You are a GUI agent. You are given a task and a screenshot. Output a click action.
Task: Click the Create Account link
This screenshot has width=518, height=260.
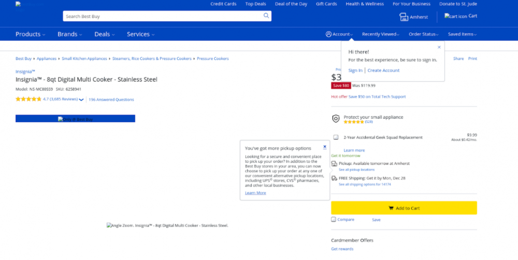tap(383, 70)
